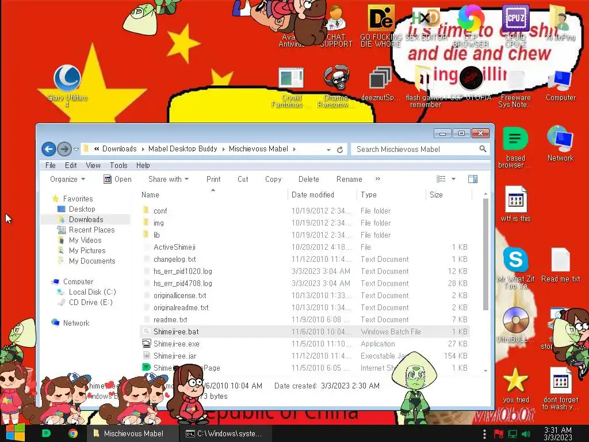
Task: Select Local Disk (C:) in navigation pane
Action: click(x=93, y=292)
